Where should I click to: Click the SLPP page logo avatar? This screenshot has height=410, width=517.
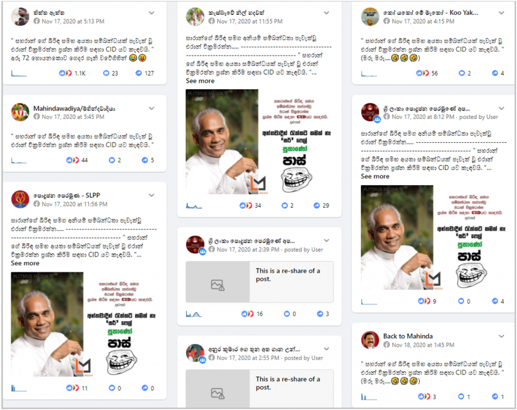(x=20, y=199)
